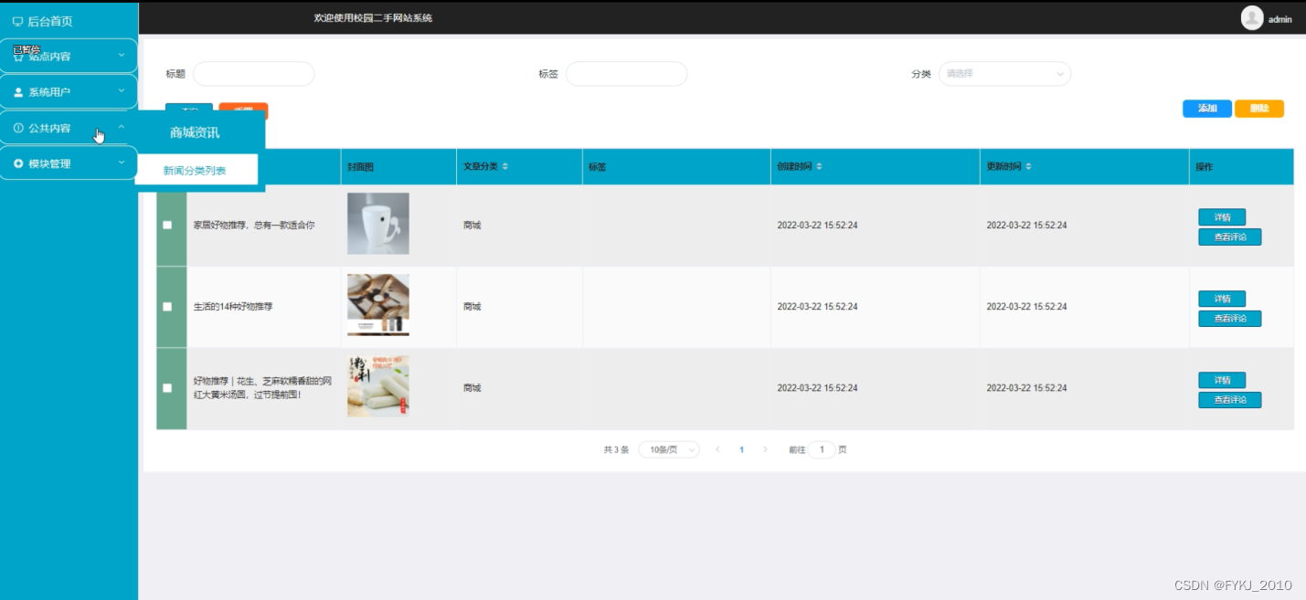Click the plus circle icon of 模块管理
This screenshot has width=1306, height=600.
(18, 163)
